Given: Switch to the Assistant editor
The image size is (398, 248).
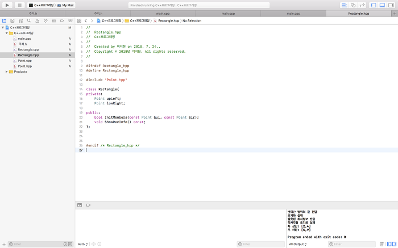Looking at the screenshot, I should coord(353,5).
